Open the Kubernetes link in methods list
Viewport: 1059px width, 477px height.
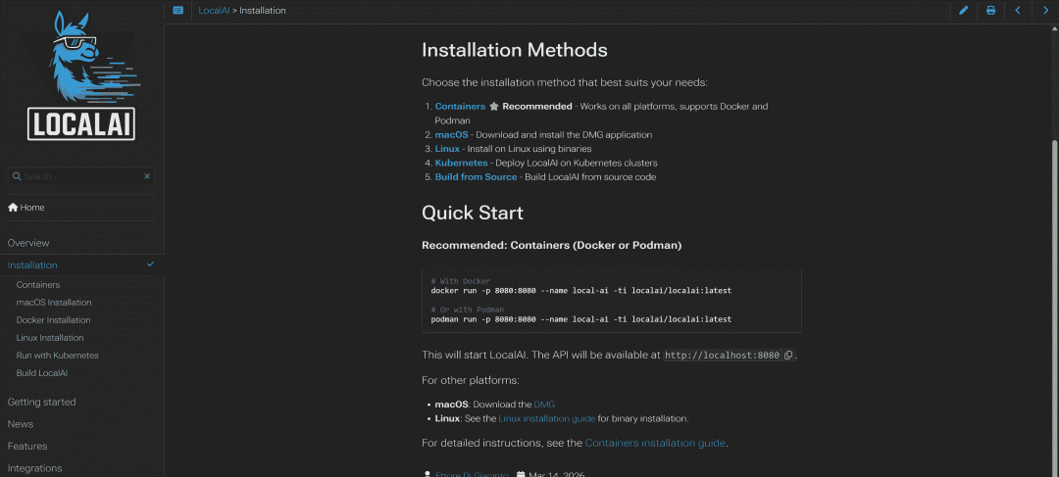461,163
